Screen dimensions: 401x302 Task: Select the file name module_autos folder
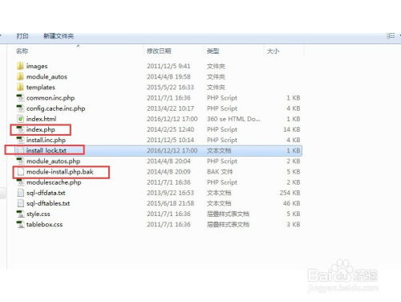pyautogui.click(x=47, y=77)
